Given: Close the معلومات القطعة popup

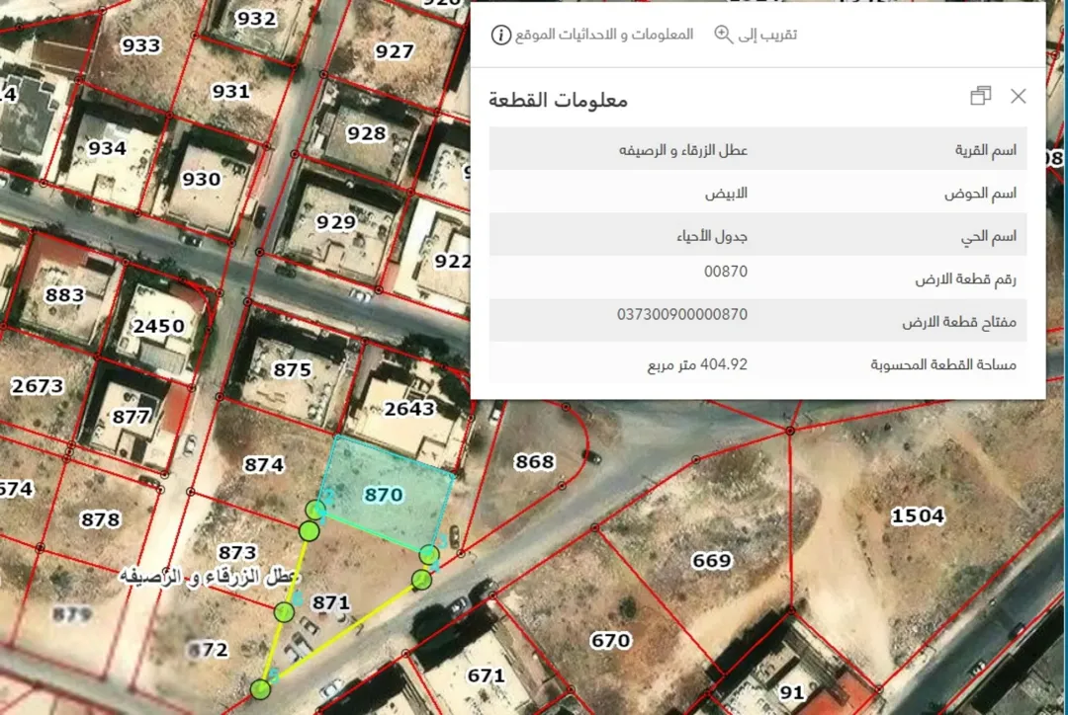Looking at the screenshot, I should pos(1019,96).
